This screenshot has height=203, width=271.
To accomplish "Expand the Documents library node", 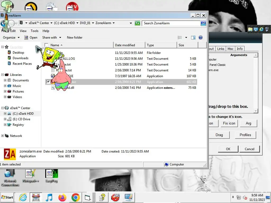I will pyautogui.click(x=5, y=80).
